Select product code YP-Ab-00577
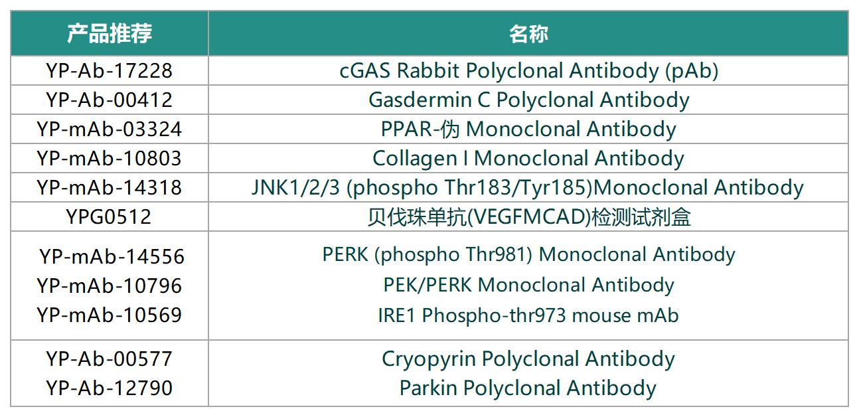 pyautogui.click(x=110, y=359)
